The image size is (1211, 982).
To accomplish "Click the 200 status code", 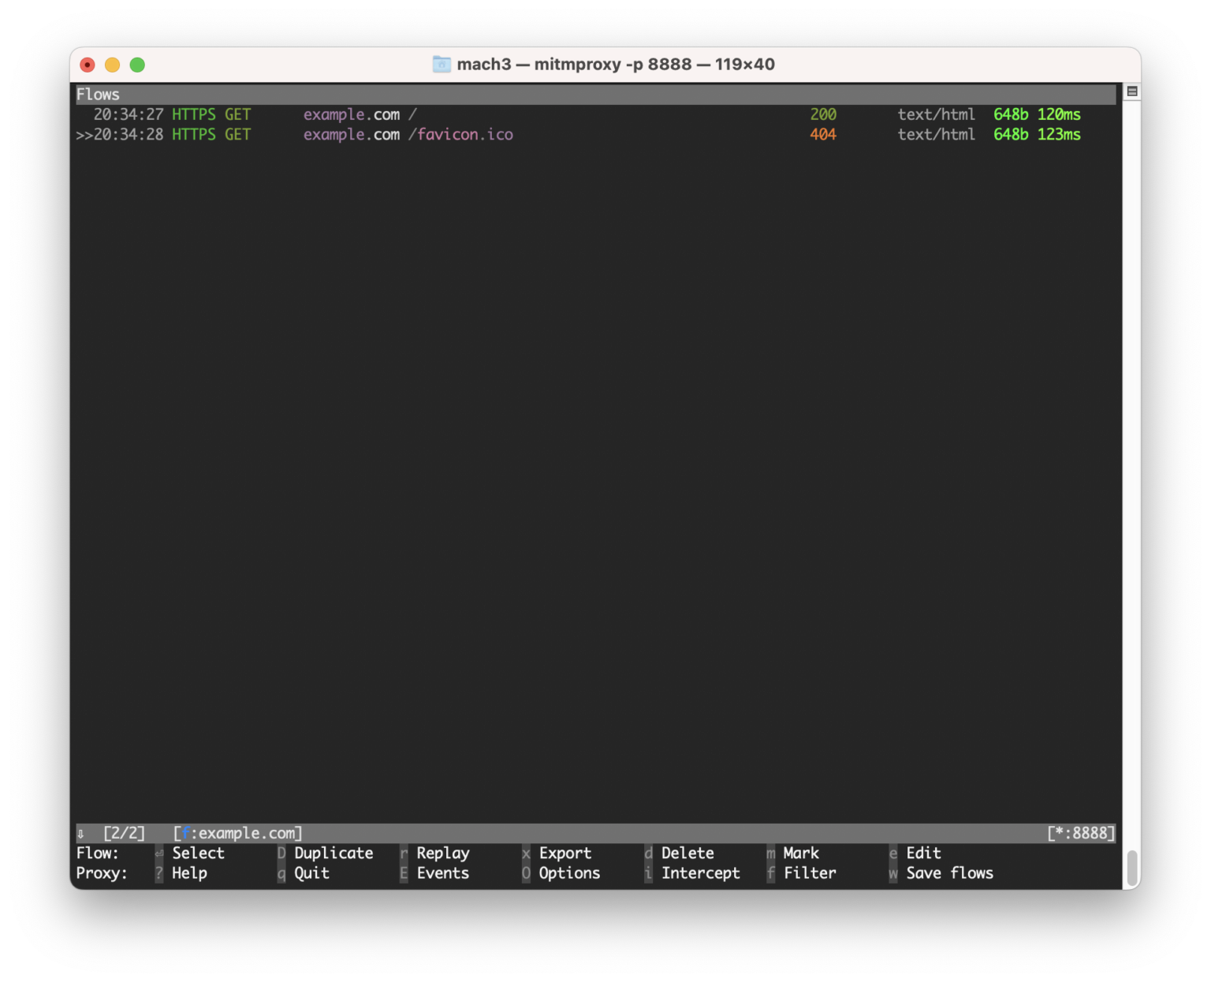I will coord(822,115).
